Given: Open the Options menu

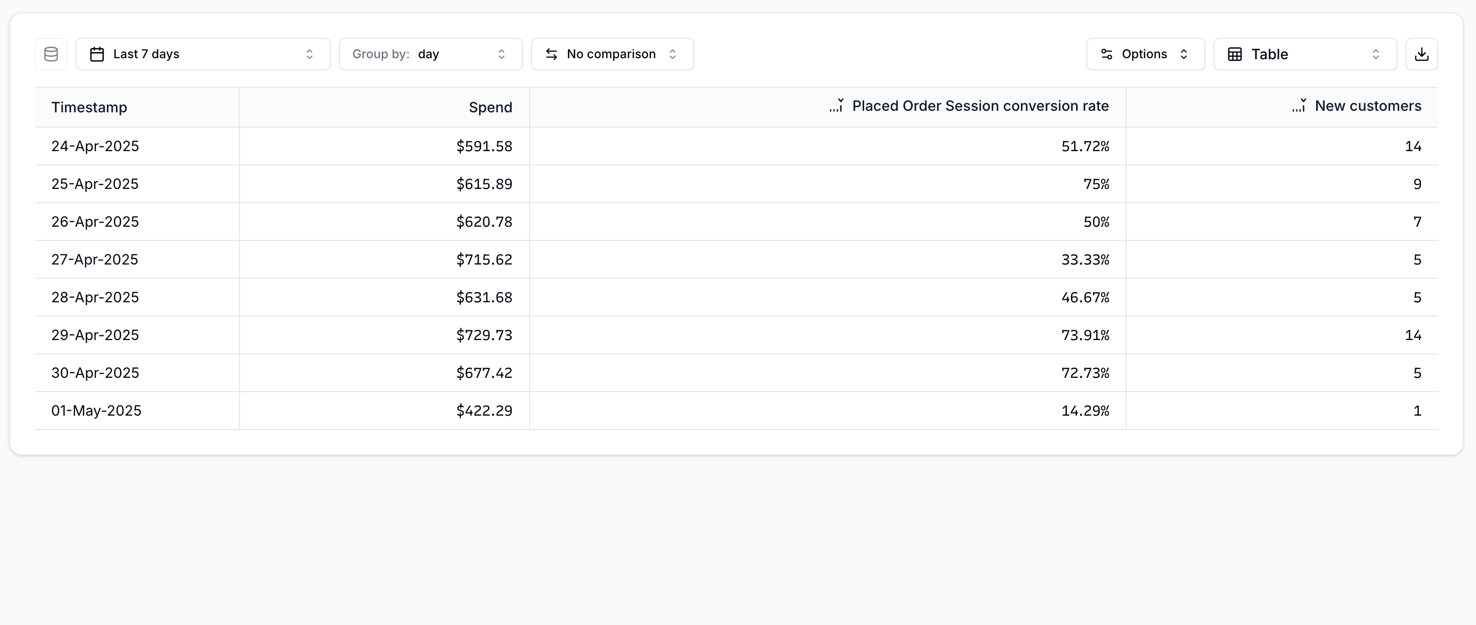Looking at the screenshot, I should coord(1145,55).
